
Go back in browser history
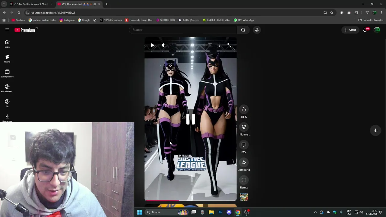4,13
